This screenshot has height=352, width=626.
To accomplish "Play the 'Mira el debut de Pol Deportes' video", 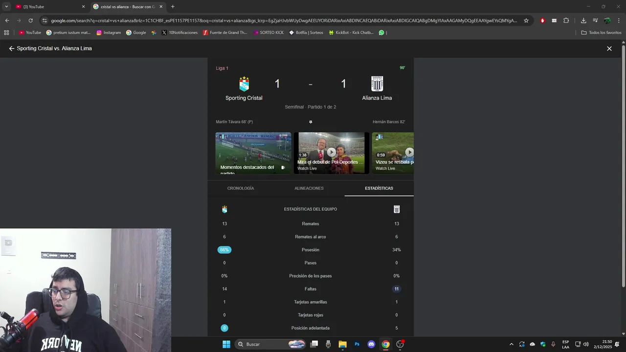I will (332, 153).
